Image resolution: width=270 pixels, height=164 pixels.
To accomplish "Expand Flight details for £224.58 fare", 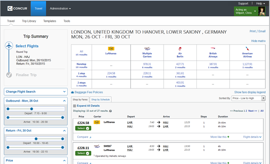I will pyautogui.click(x=252, y=137).
